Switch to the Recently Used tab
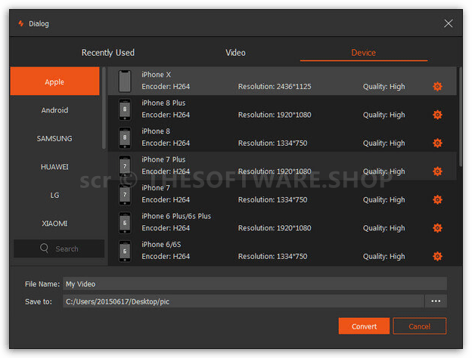This screenshot has height=358, width=472. pyautogui.click(x=108, y=53)
